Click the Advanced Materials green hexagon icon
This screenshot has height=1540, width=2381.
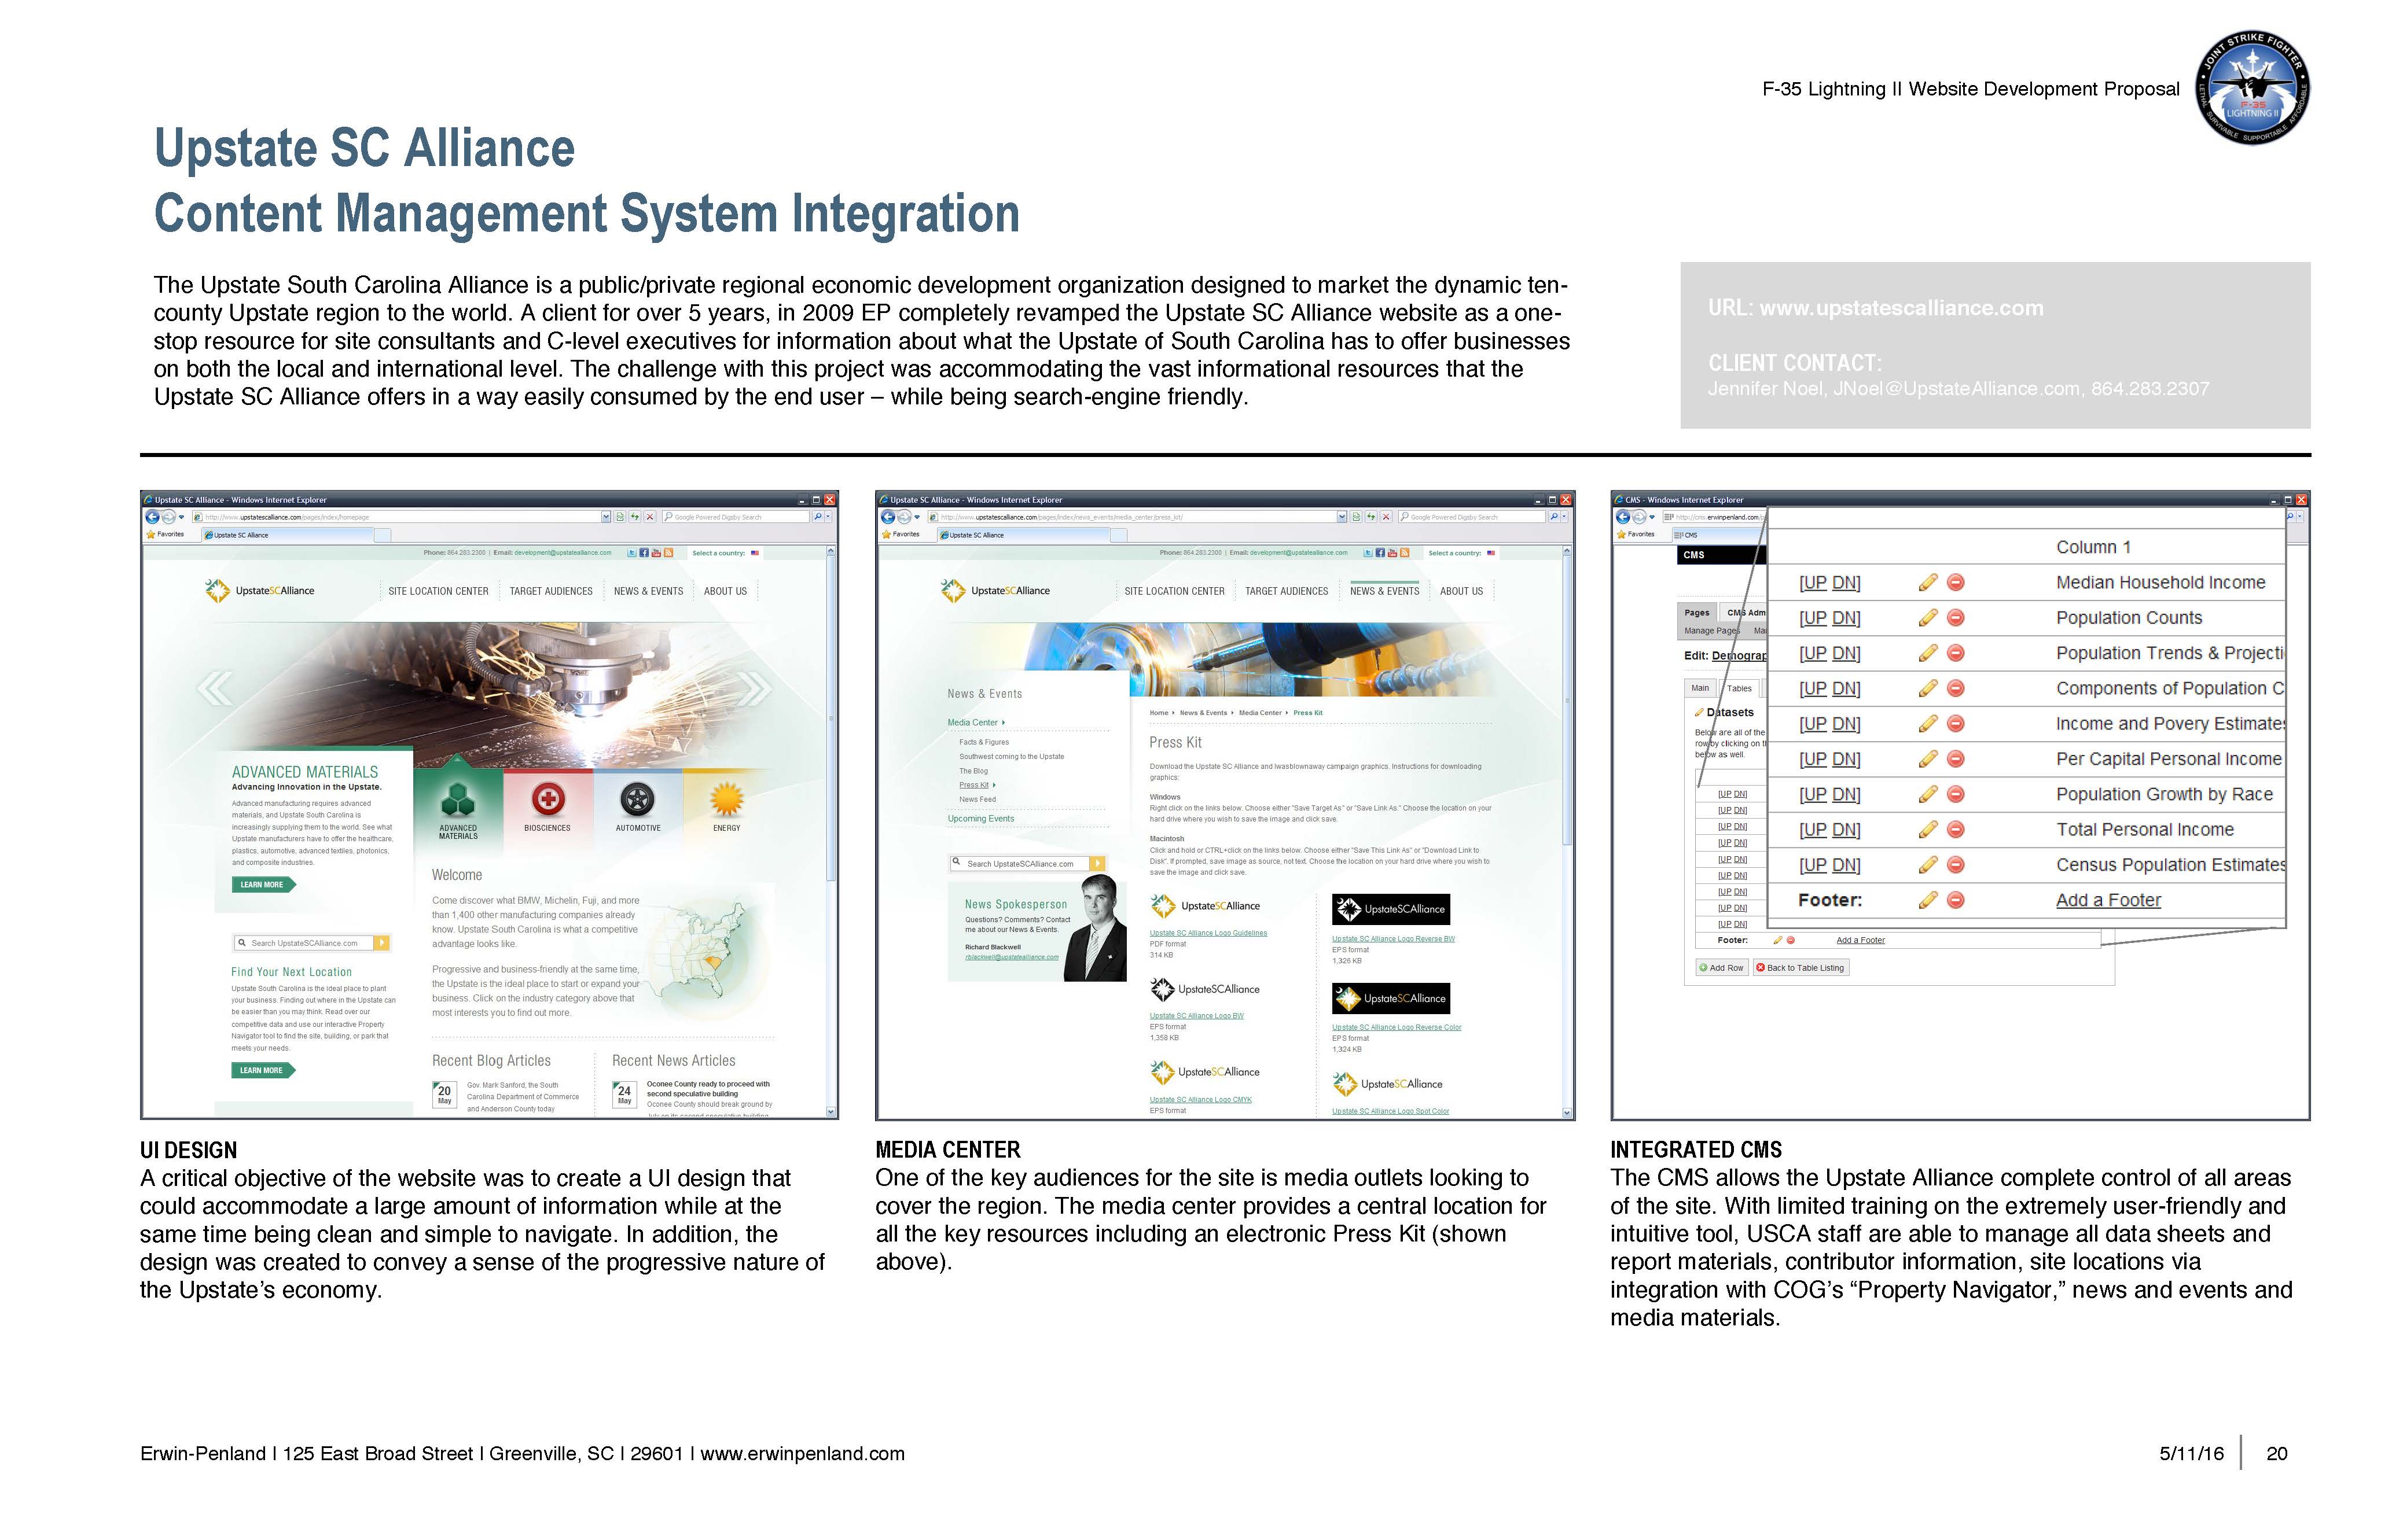457,799
